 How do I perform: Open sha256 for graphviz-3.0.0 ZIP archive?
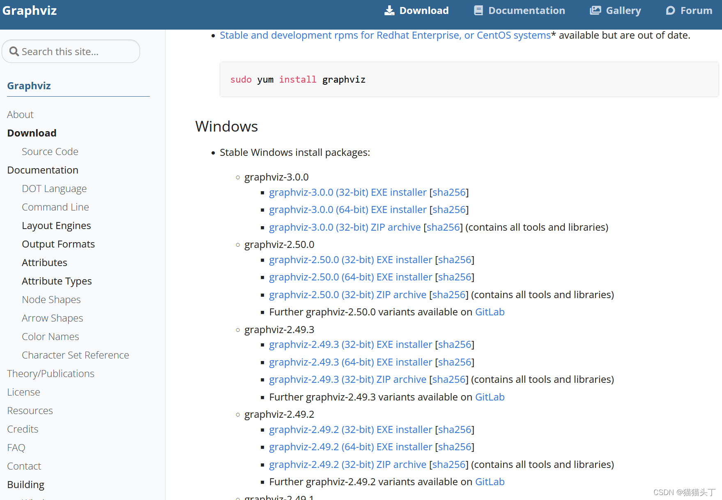[x=443, y=227]
